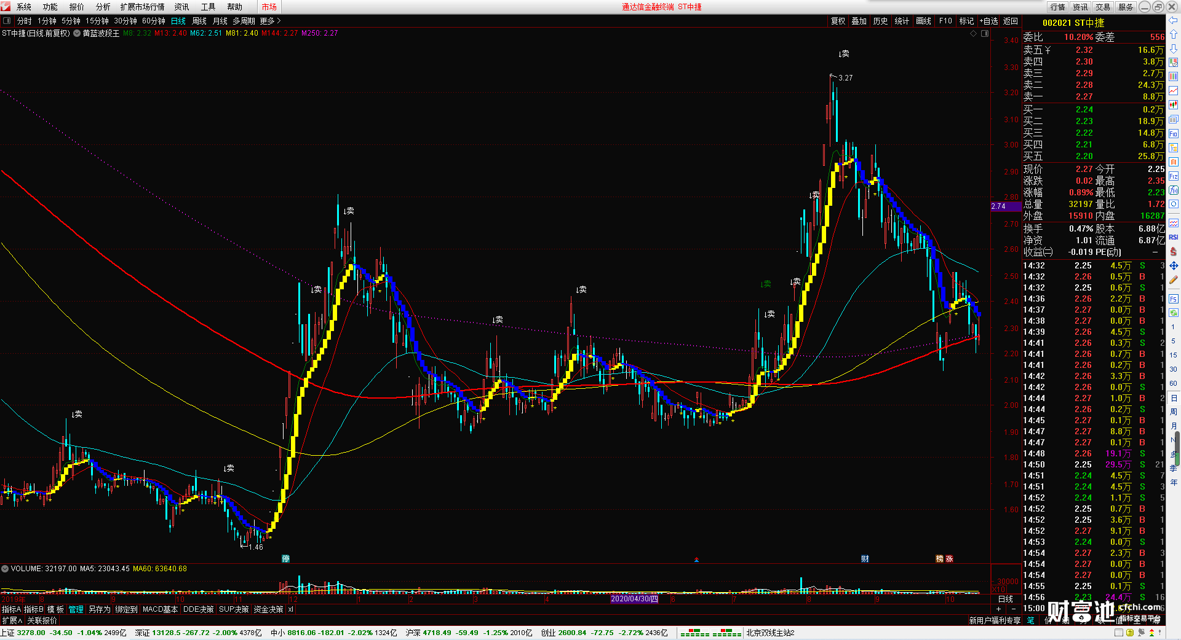Click the blue square-ring sidebar icon
1181x640 pixels.
tap(1174, 205)
